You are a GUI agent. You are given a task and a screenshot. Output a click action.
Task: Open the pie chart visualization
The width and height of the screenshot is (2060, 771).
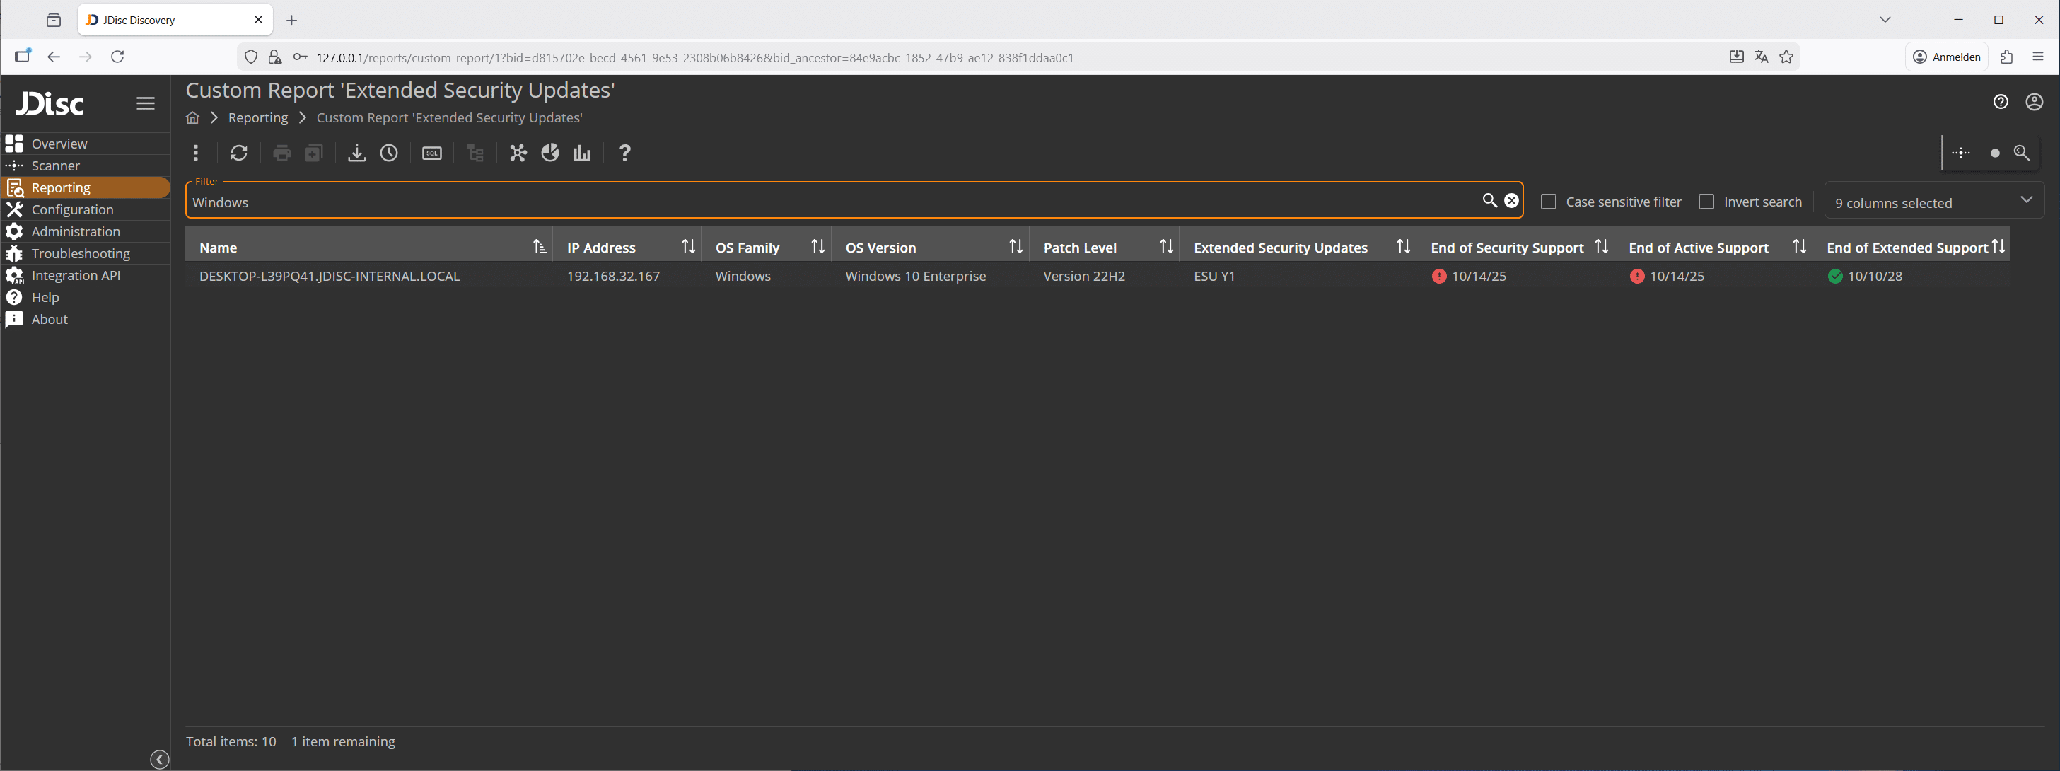coord(550,153)
